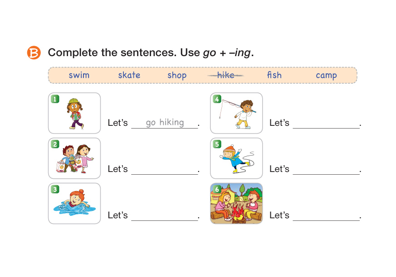Image resolution: width=396 pixels, height=277 pixels.
Task: Select the swimming girl picture
Action: [x=74, y=204]
